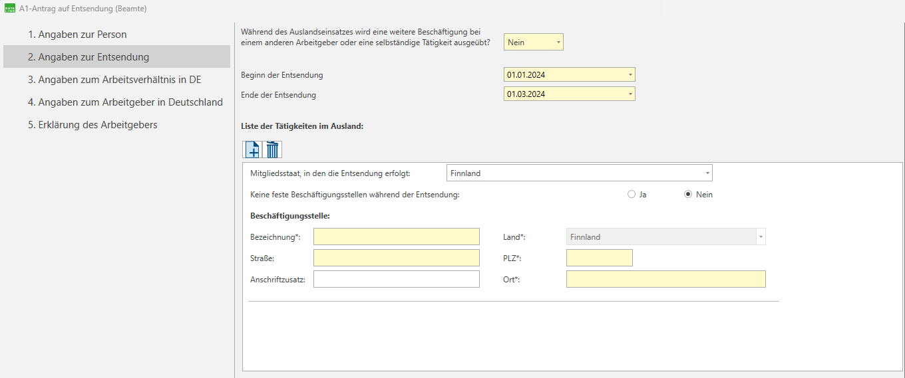Expand the disabled Land dropdown arrow
Screen dimensions: 905x378
(760, 237)
